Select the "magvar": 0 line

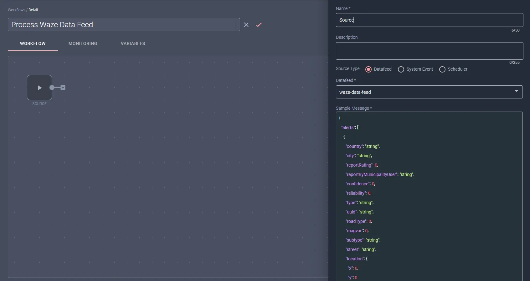point(357,231)
